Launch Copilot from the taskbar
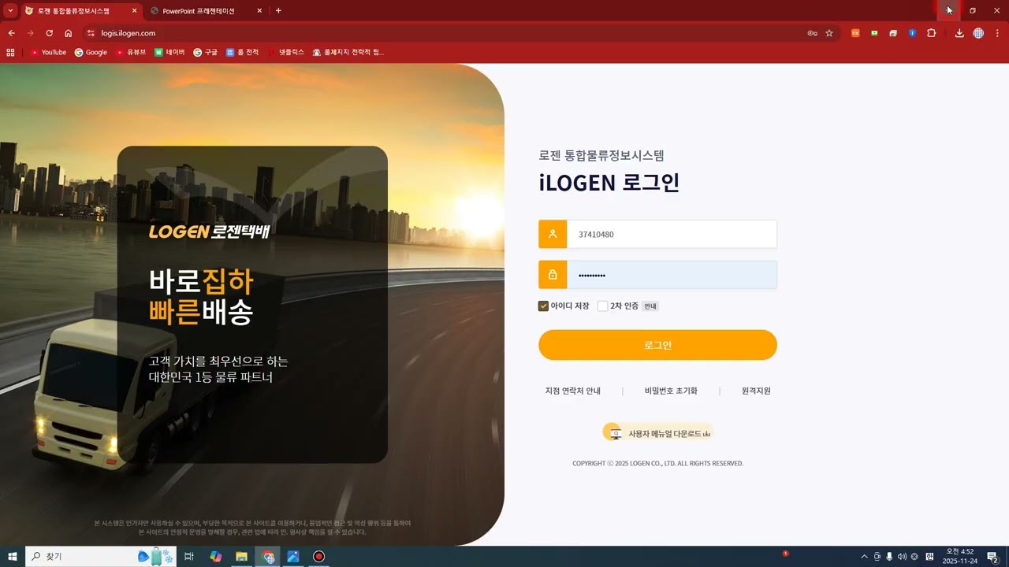 pos(216,557)
